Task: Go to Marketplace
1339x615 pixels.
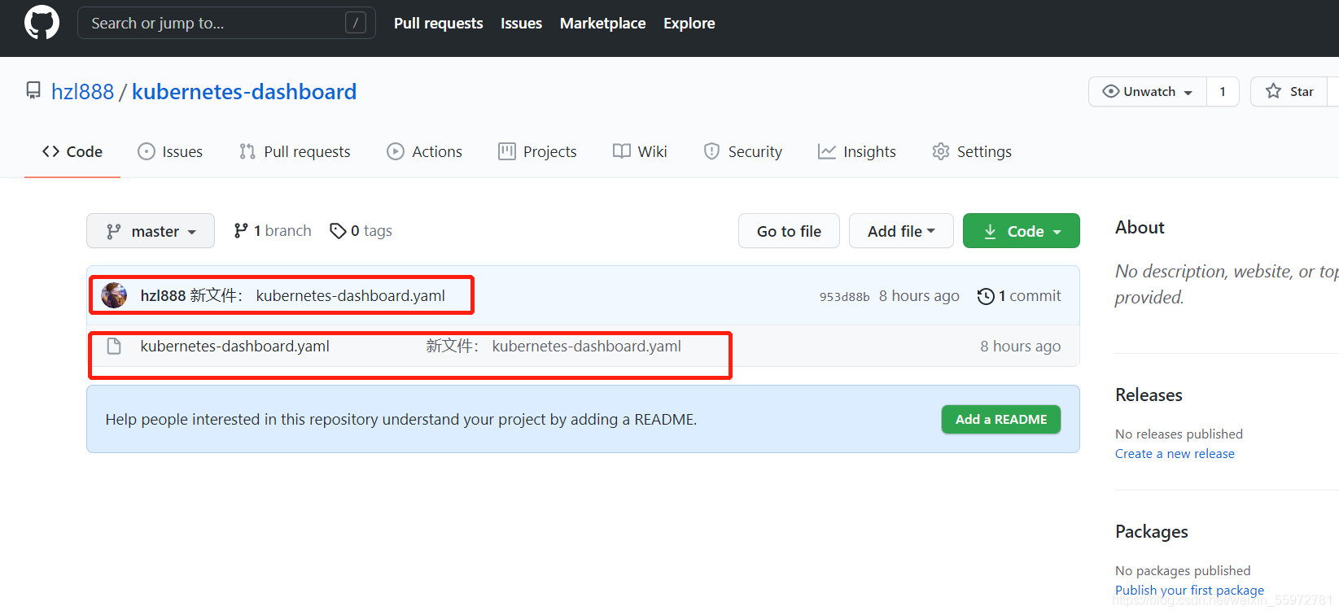Action: (x=603, y=24)
